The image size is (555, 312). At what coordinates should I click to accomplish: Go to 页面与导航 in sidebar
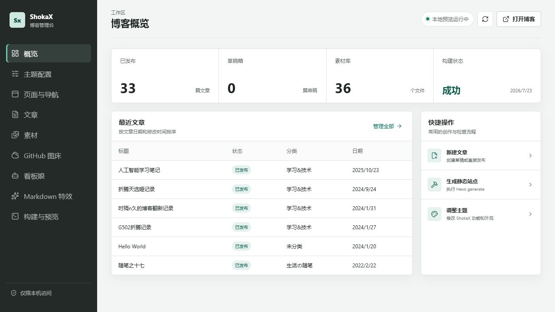click(x=49, y=94)
